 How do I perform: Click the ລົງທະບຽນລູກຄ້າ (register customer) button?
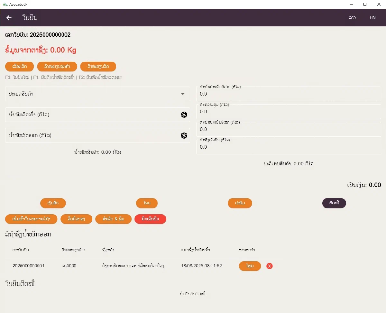coord(57,67)
